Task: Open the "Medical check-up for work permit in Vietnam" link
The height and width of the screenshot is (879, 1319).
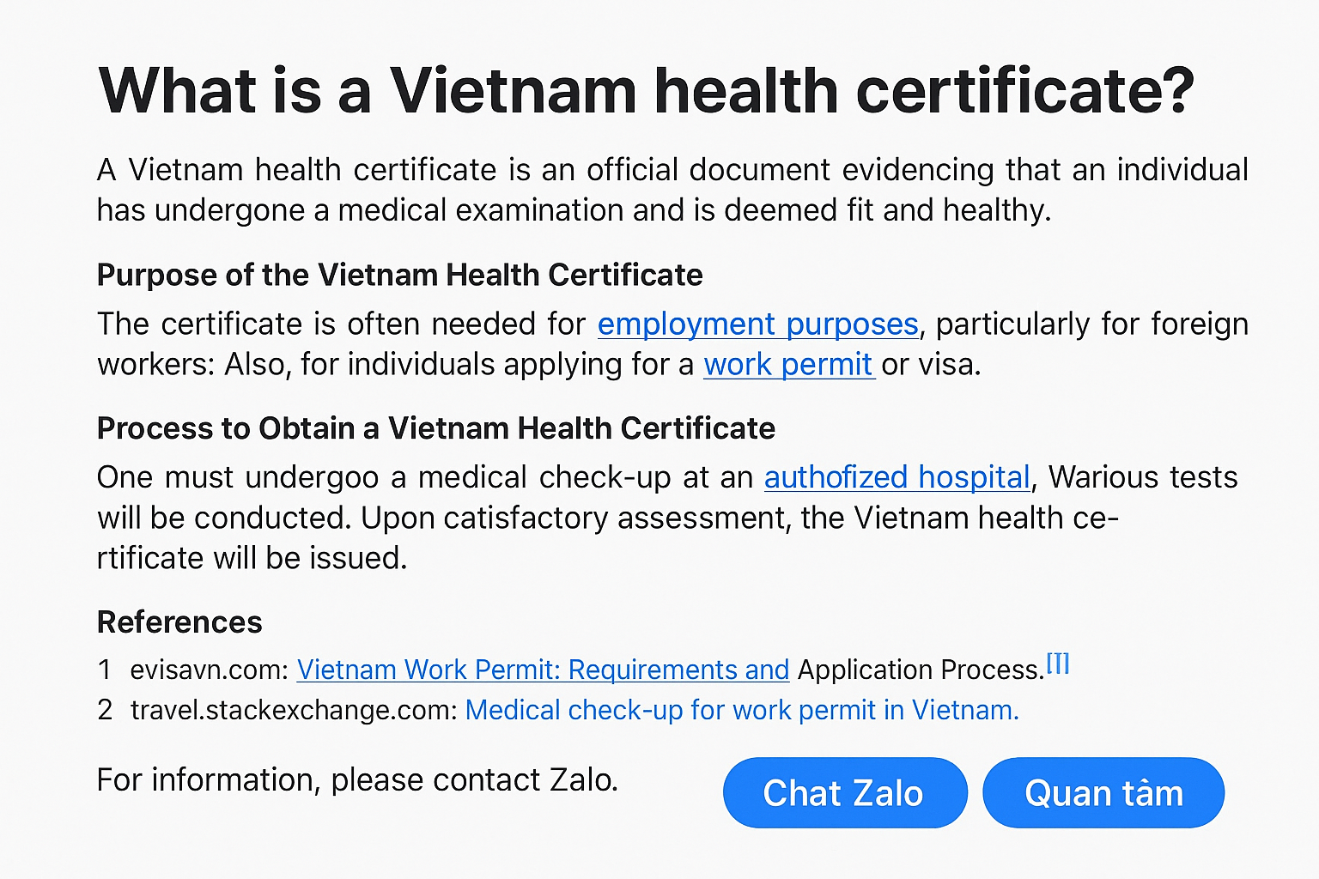Action: [x=740, y=710]
